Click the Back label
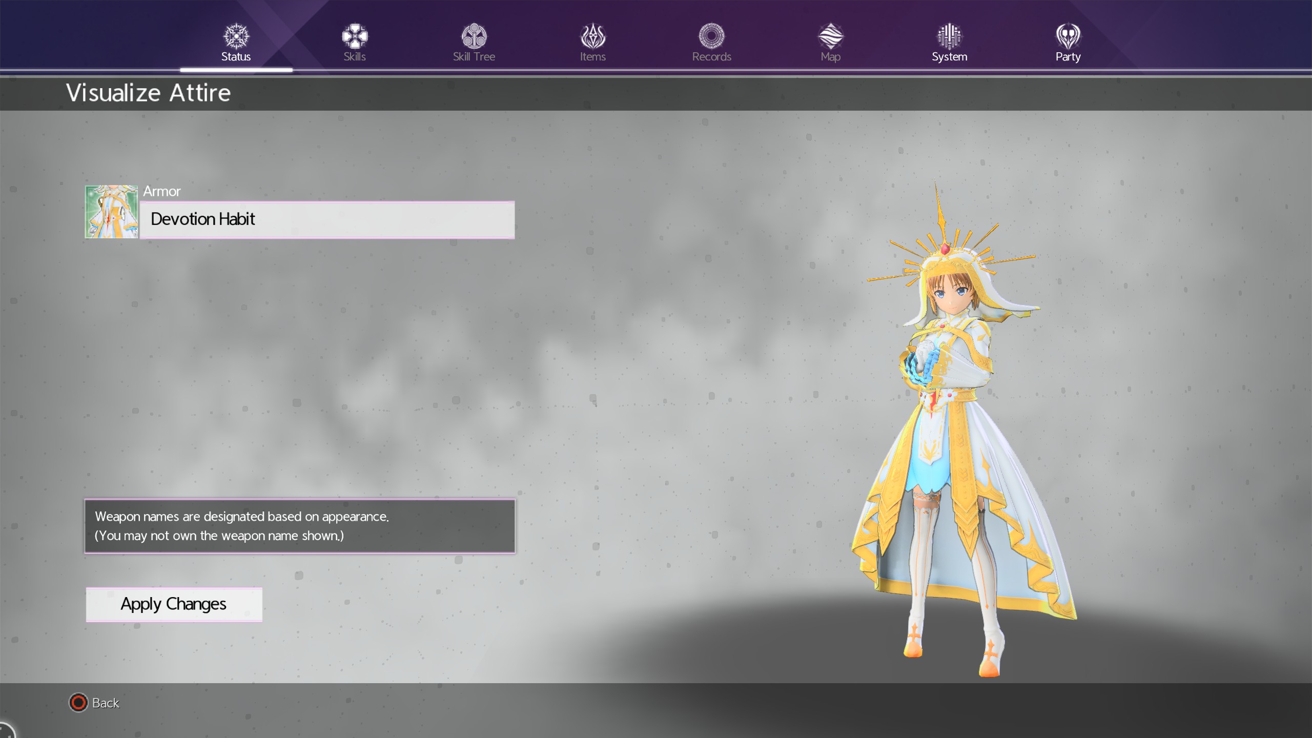The image size is (1312, 738). (106, 703)
